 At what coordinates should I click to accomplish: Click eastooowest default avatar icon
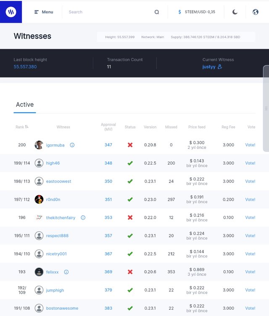click(x=39, y=181)
